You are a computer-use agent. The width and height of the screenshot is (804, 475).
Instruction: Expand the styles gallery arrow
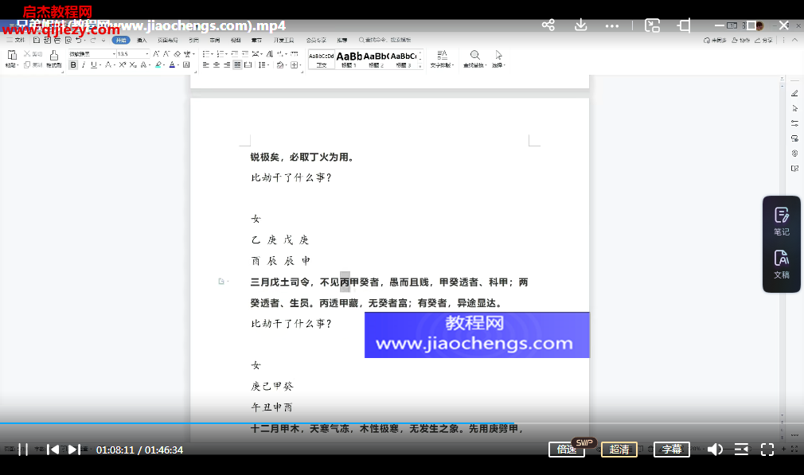pyautogui.click(x=420, y=66)
